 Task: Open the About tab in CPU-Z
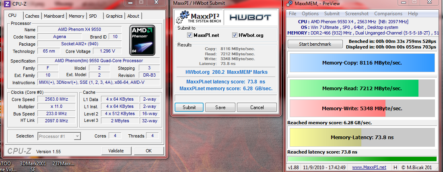coord(133,16)
